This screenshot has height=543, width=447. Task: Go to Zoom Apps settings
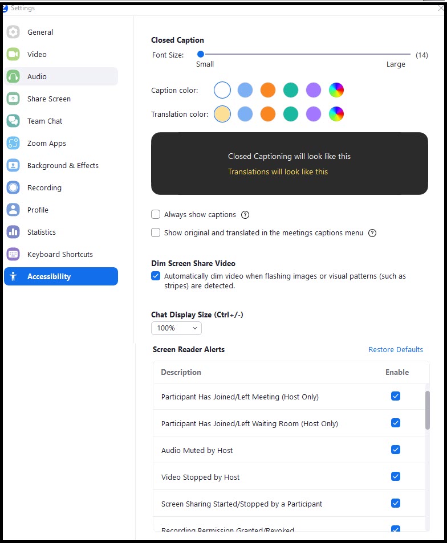pyautogui.click(x=61, y=143)
